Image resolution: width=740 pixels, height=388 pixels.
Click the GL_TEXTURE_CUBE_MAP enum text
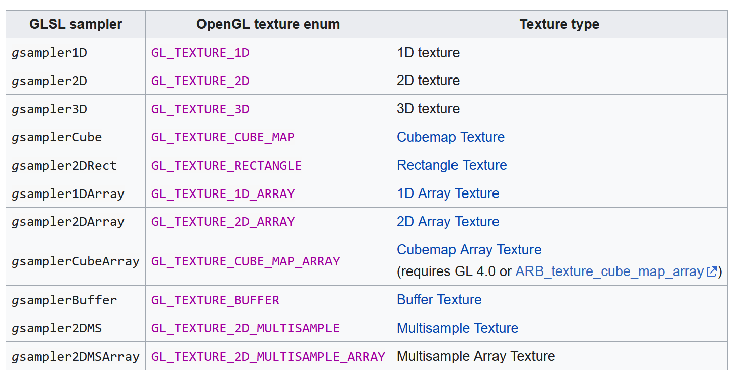pyautogui.click(x=223, y=137)
